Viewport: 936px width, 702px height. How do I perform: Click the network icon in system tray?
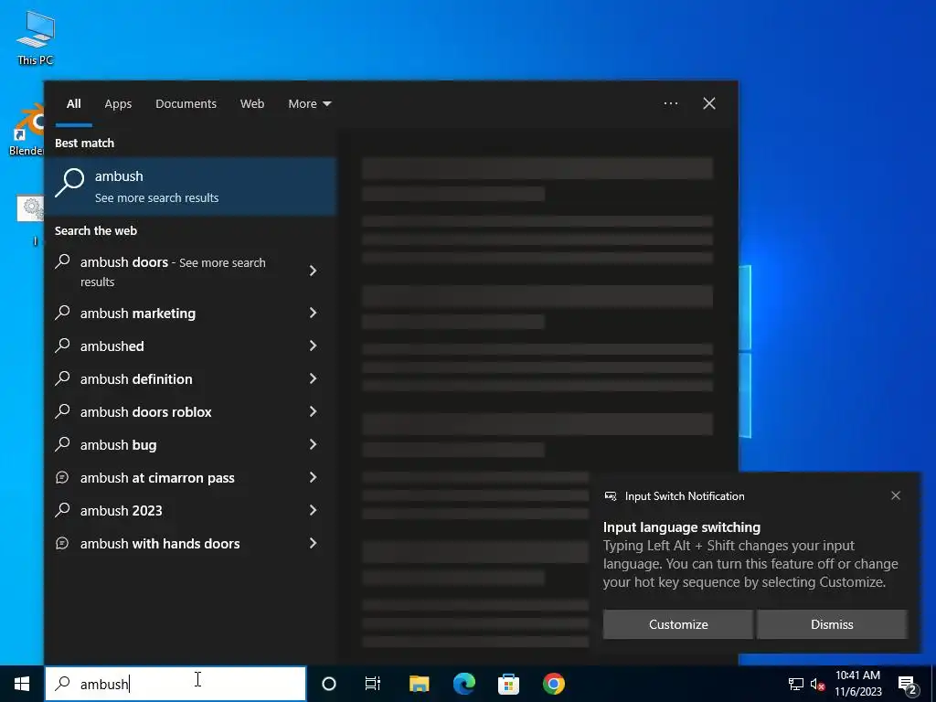point(796,684)
